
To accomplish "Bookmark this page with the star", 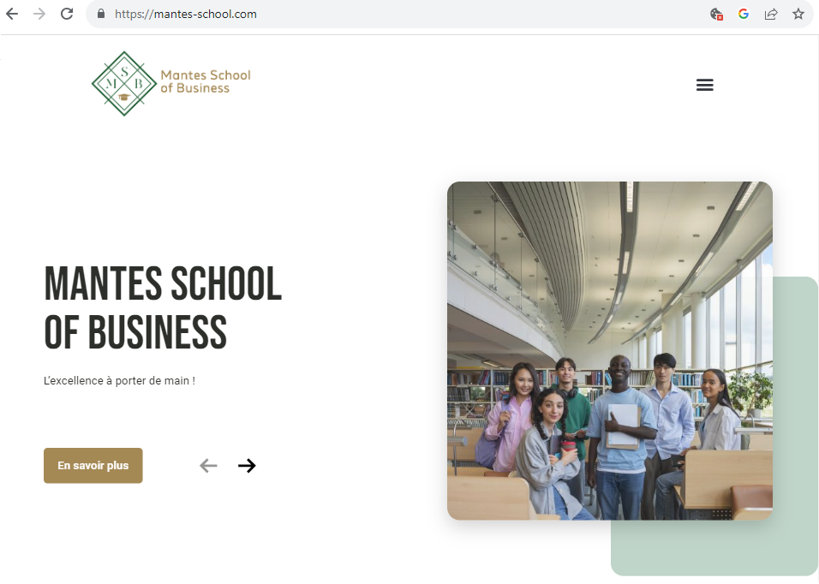I will pyautogui.click(x=798, y=14).
